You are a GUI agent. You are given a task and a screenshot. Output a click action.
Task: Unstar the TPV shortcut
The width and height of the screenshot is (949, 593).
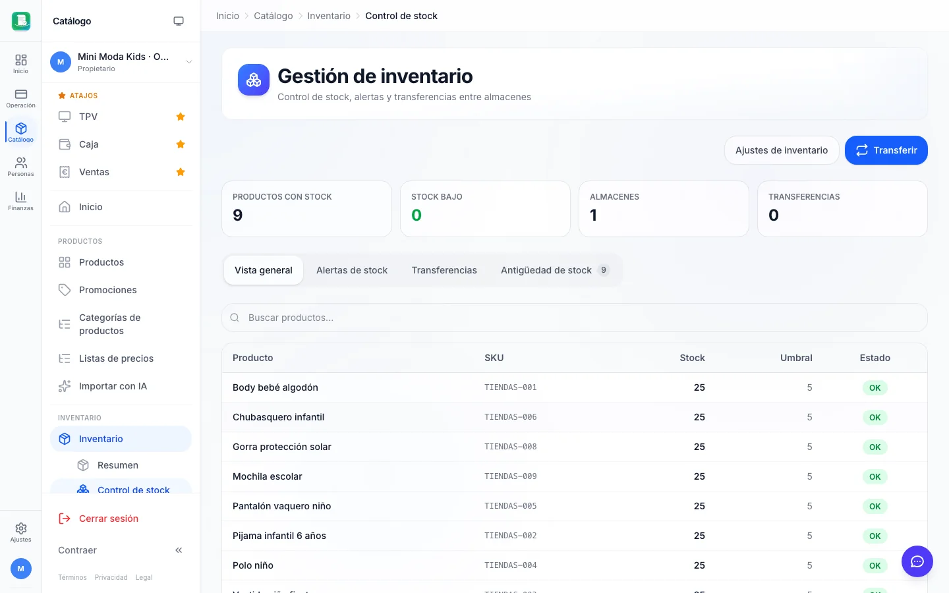tap(181, 117)
